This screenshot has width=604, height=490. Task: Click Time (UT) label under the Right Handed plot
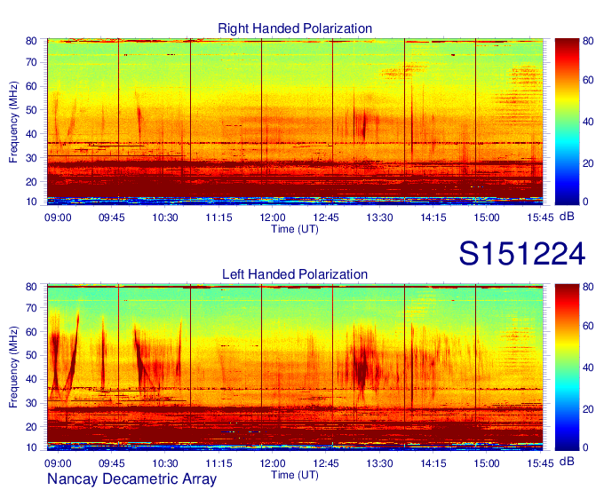[x=295, y=229]
